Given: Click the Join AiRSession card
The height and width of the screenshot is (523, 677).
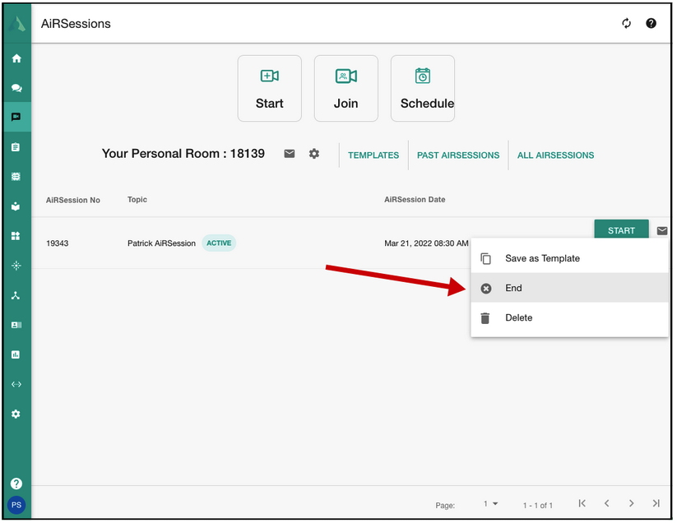Looking at the screenshot, I should (345, 89).
